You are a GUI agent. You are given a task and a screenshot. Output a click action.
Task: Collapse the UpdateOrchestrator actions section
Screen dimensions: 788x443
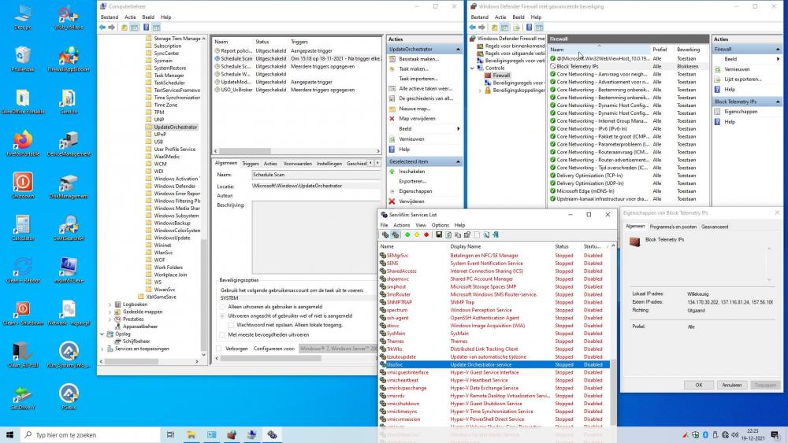tap(457, 49)
